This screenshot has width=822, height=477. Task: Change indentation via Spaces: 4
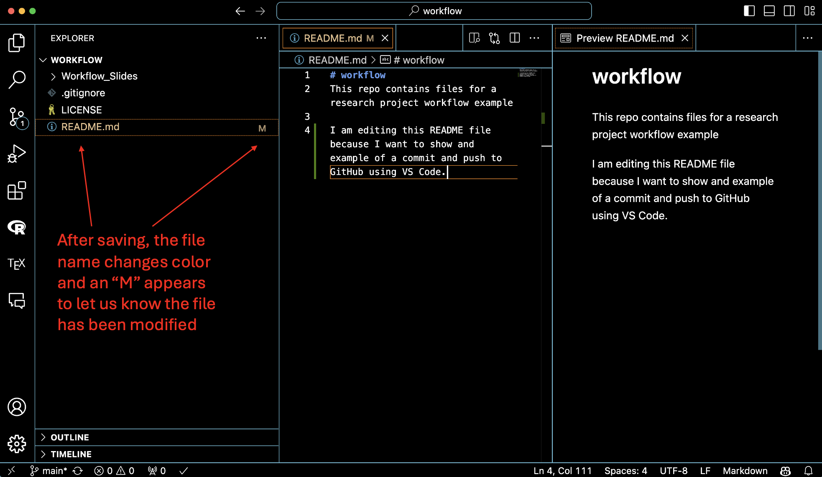pos(625,471)
